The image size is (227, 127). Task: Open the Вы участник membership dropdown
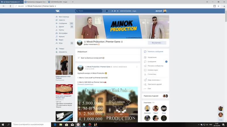[x=157, y=43]
